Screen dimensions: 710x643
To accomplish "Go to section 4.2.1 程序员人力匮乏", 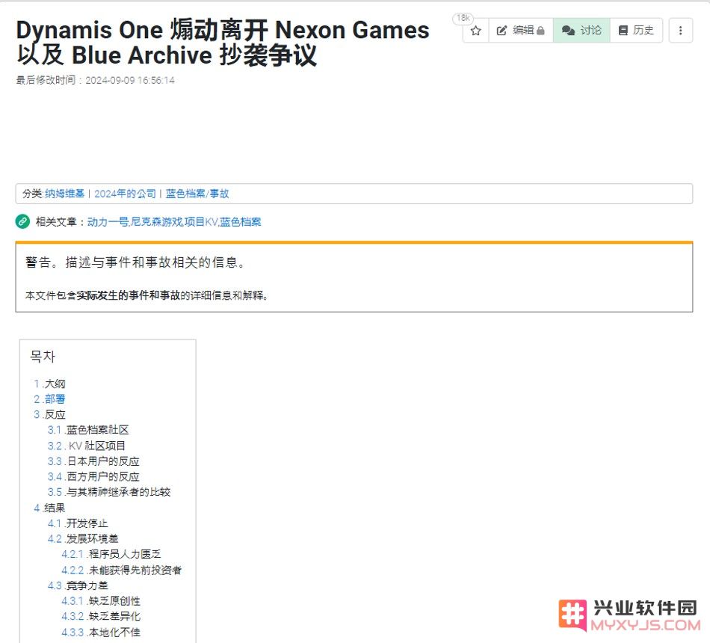I will coord(111,554).
